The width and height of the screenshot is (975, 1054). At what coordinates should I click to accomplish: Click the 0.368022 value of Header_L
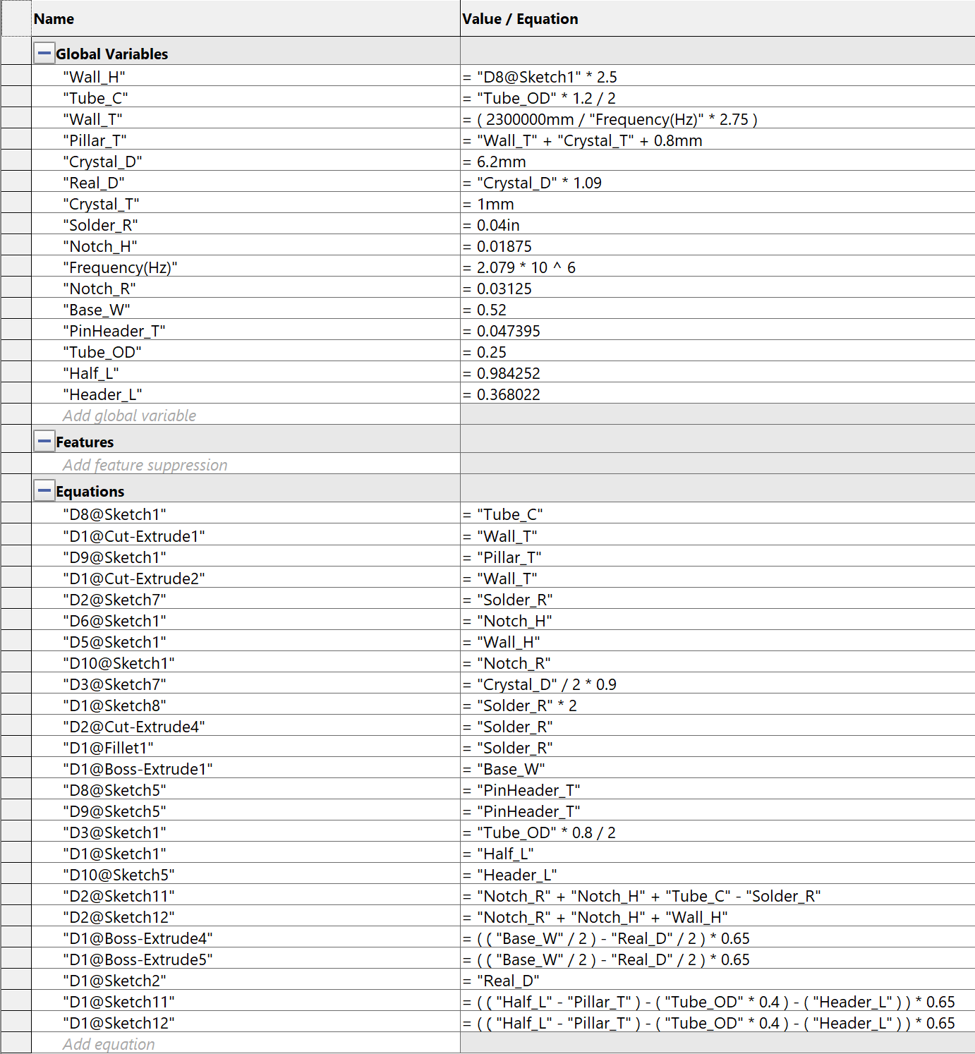717,394
